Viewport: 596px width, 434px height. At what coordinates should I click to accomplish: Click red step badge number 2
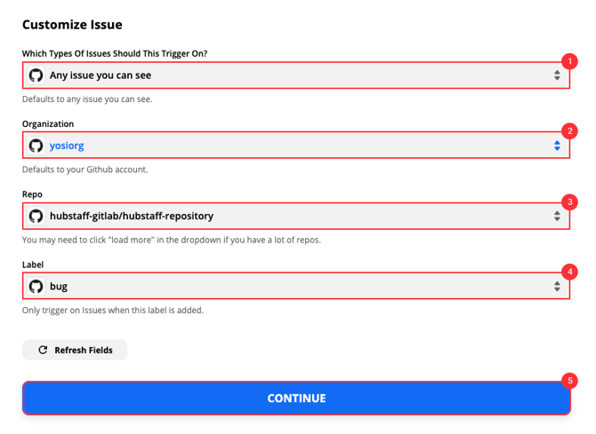(x=570, y=131)
